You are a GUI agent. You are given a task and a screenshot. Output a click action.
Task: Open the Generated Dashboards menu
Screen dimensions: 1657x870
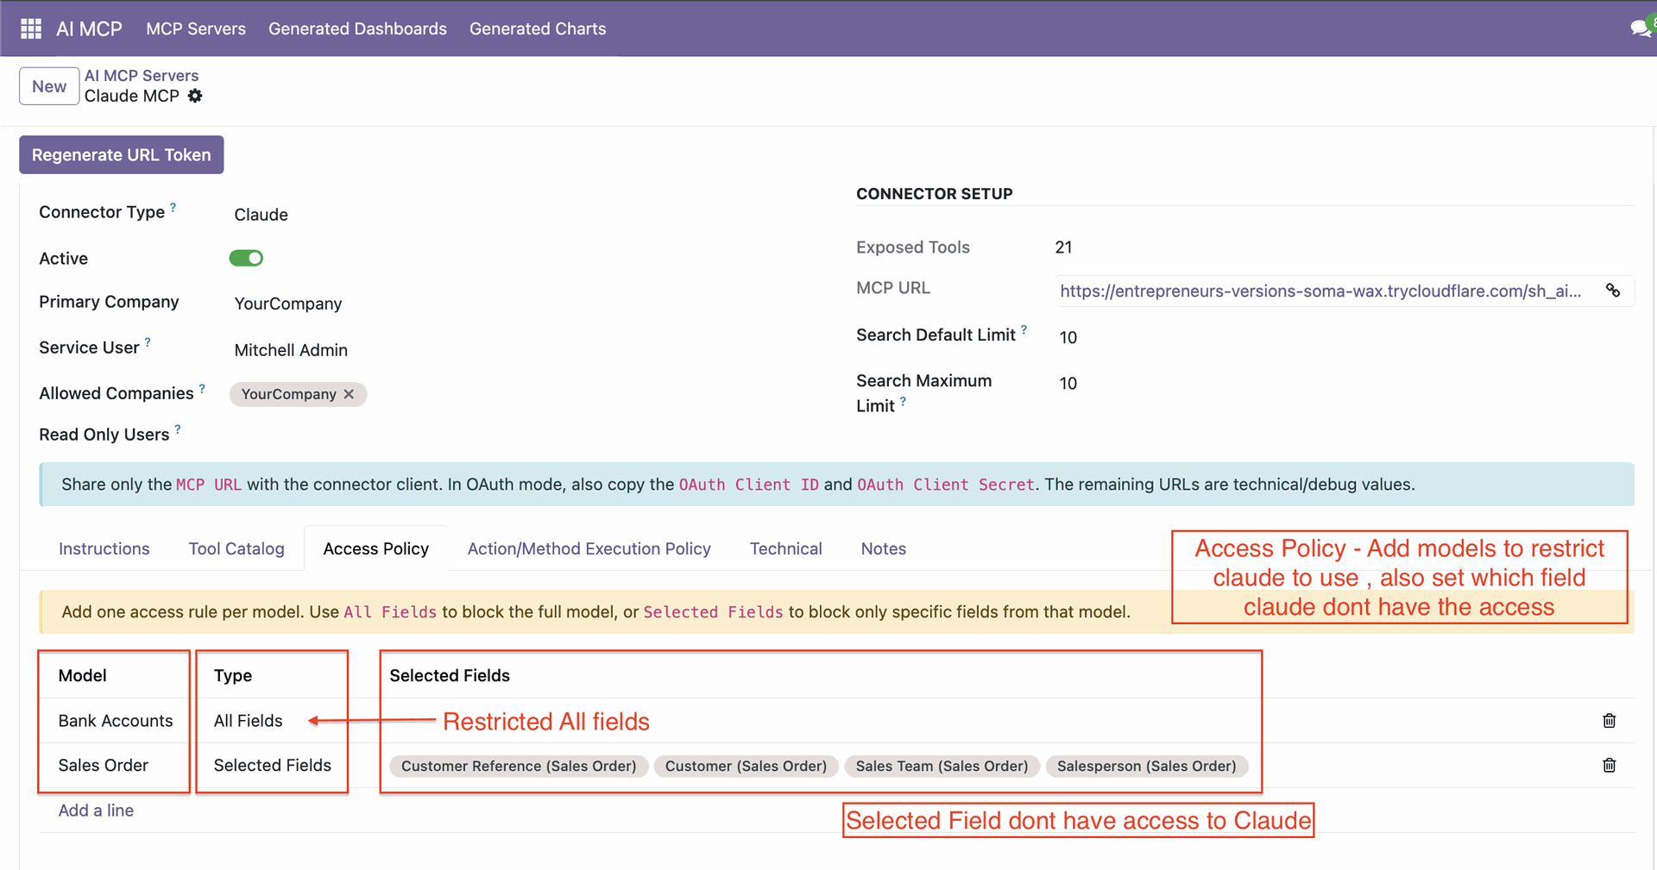click(357, 28)
